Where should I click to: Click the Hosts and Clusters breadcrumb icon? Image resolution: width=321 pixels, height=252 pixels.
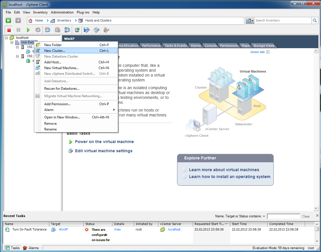coord(81,21)
